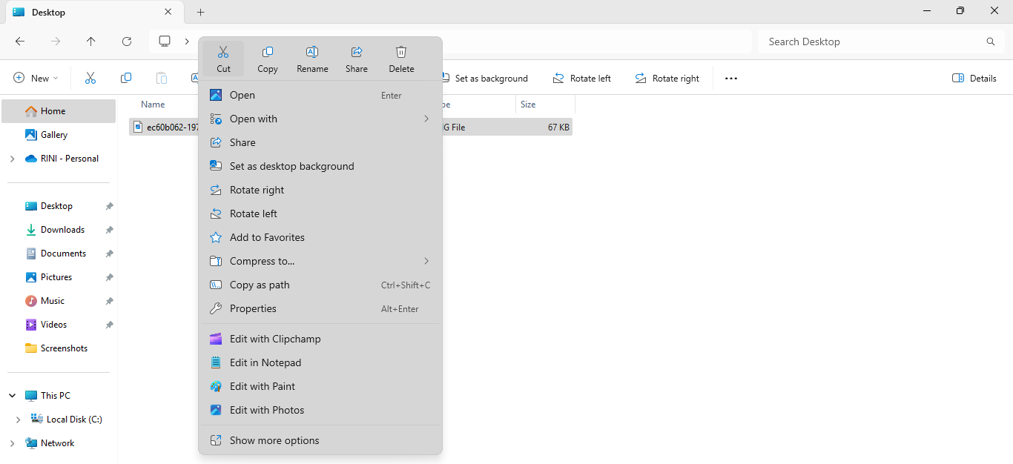The width and height of the screenshot is (1013, 464).
Task: Toggle the Details pane
Action: pyautogui.click(x=974, y=79)
